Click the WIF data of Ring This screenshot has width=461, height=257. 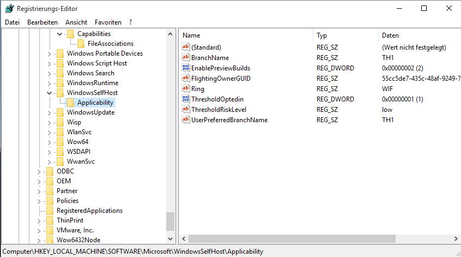click(x=387, y=88)
